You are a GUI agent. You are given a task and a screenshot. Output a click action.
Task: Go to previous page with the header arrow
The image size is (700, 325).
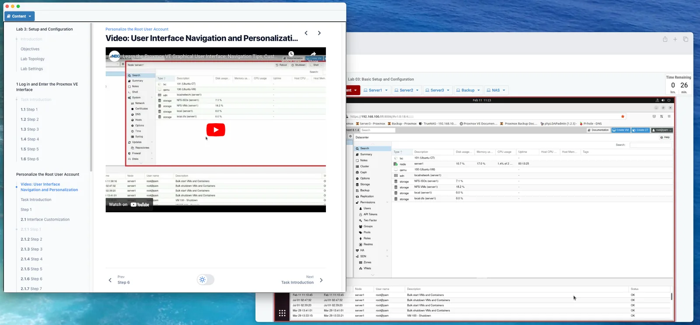(x=306, y=33)
